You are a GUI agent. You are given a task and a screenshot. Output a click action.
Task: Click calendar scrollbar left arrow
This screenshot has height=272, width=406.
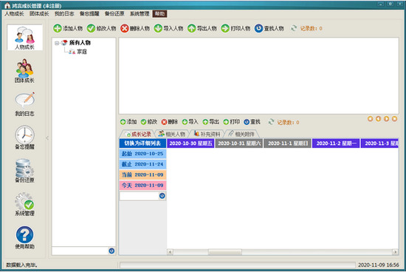point(170,252)
